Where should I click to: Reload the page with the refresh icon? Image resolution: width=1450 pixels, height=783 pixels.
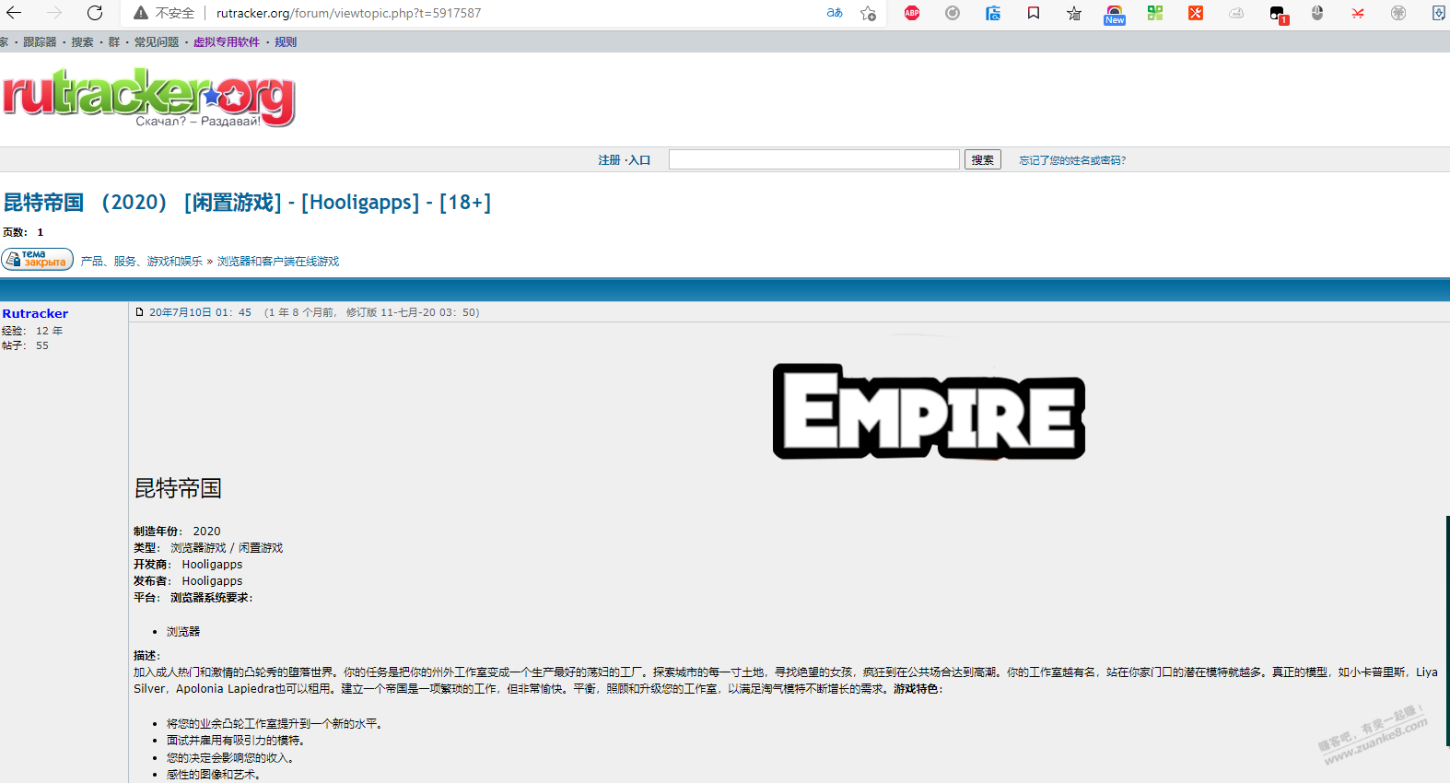tap(95, 13)
